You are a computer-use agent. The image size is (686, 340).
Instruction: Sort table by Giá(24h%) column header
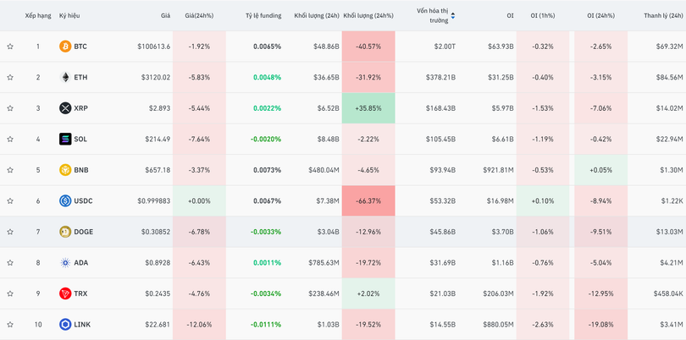pos(199,15)
